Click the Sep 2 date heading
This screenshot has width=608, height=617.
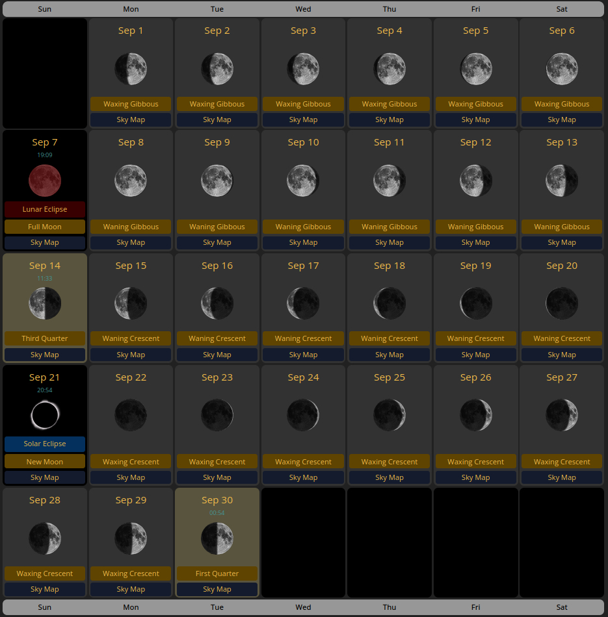[217, 31]
